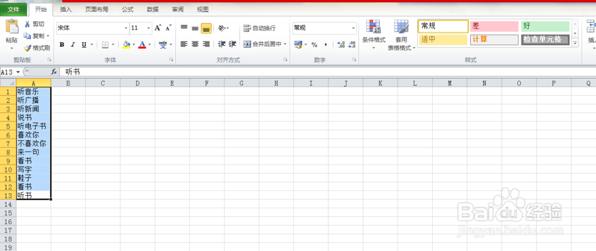Open 套用表格格式 table format gallery
This screenshot has width=596, height=251.
(x=401, y=35)
